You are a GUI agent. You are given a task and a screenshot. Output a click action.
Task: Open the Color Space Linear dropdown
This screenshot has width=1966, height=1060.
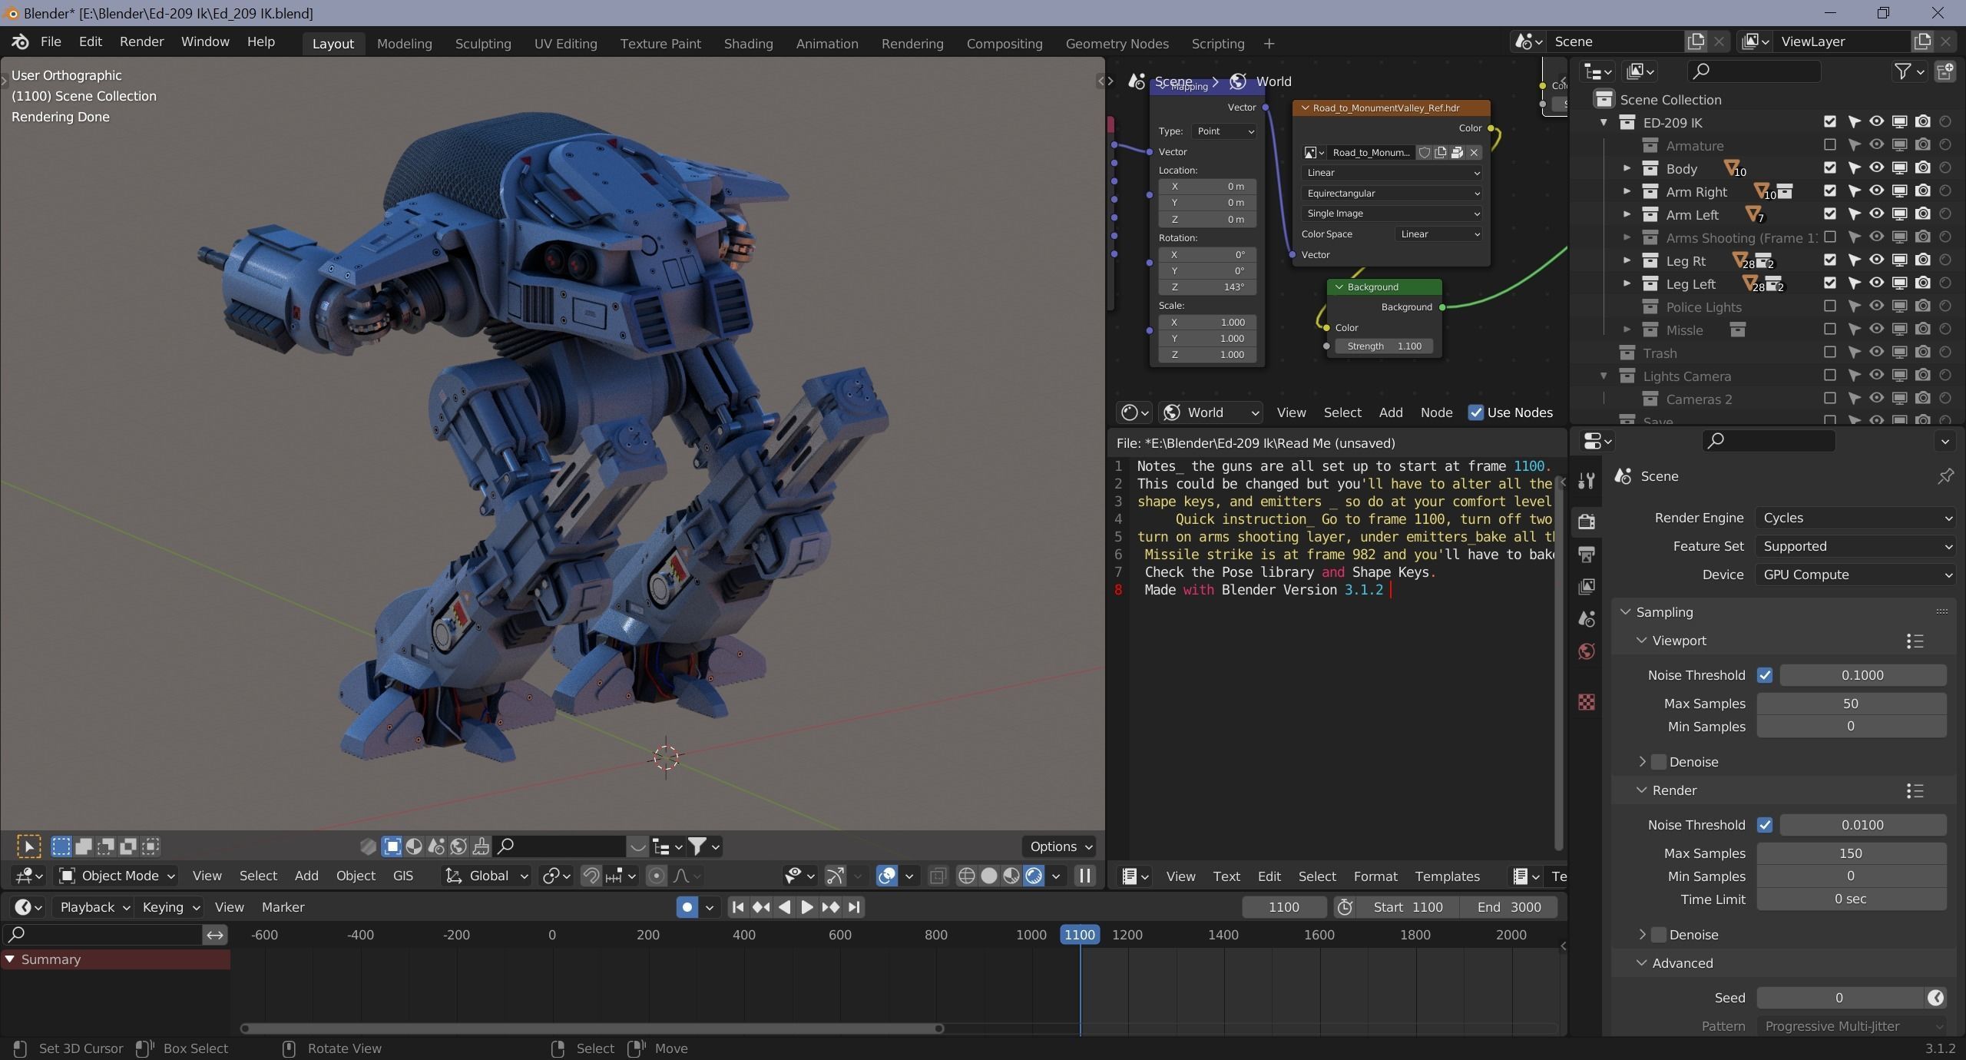[x=1438, y=234]
